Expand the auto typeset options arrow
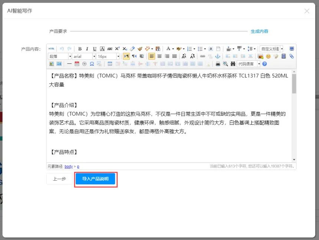This screenshot has width=319, height=240. tap(152, 49)
